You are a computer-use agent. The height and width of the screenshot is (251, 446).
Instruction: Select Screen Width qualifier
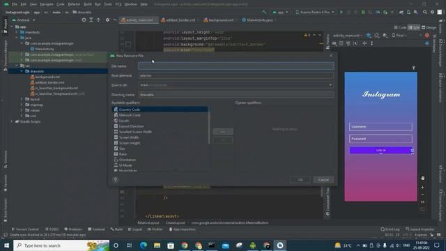point(160,137)
